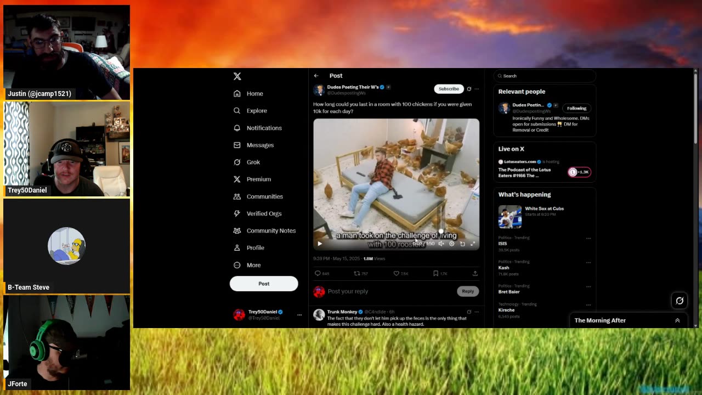Open the trending topic Kash
This screenshot has height=395, width=702.
(503, 268)
